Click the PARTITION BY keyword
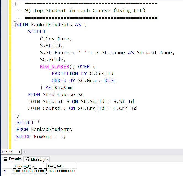The height and width of the screenshot is (176, 183). click(x=69, y=73)
